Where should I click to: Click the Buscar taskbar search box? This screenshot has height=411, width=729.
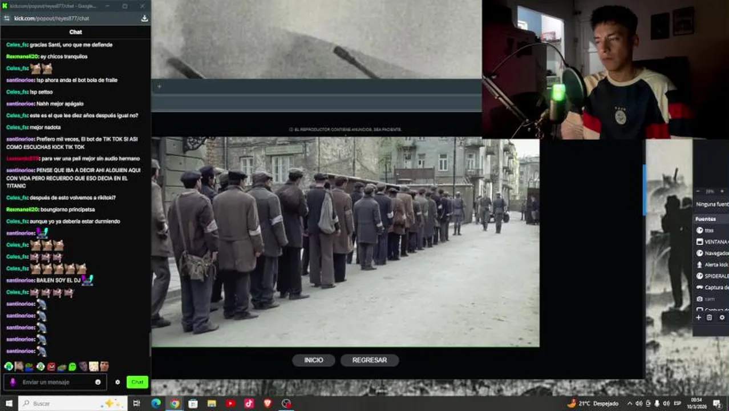73,404
